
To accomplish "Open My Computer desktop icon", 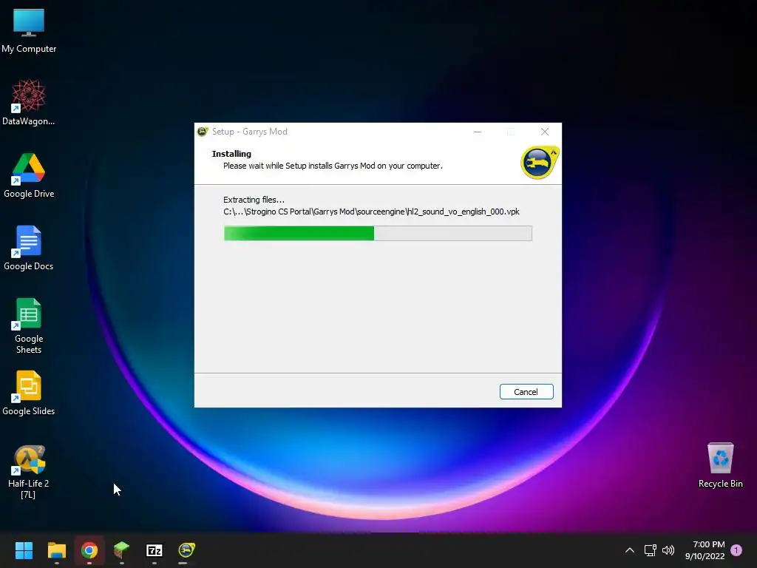I will [29, 30].
